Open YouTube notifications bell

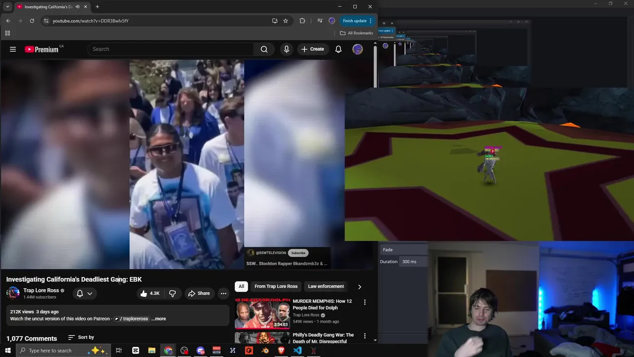point(338,49)
